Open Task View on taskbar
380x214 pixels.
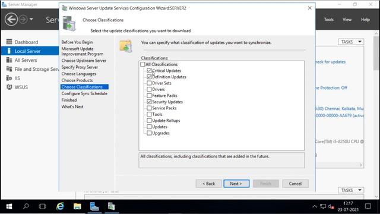point(42,206)
